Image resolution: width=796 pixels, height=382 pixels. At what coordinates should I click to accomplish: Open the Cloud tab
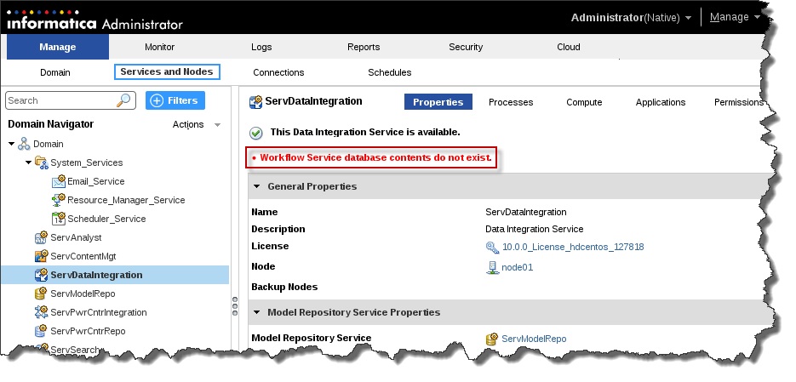point(569,47)
